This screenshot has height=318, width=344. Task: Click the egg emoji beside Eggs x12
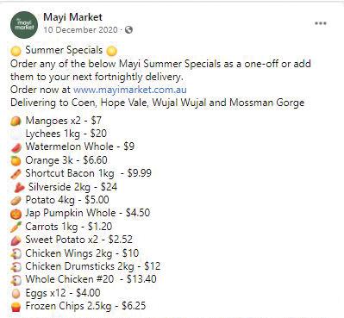[x=16, y=293]
